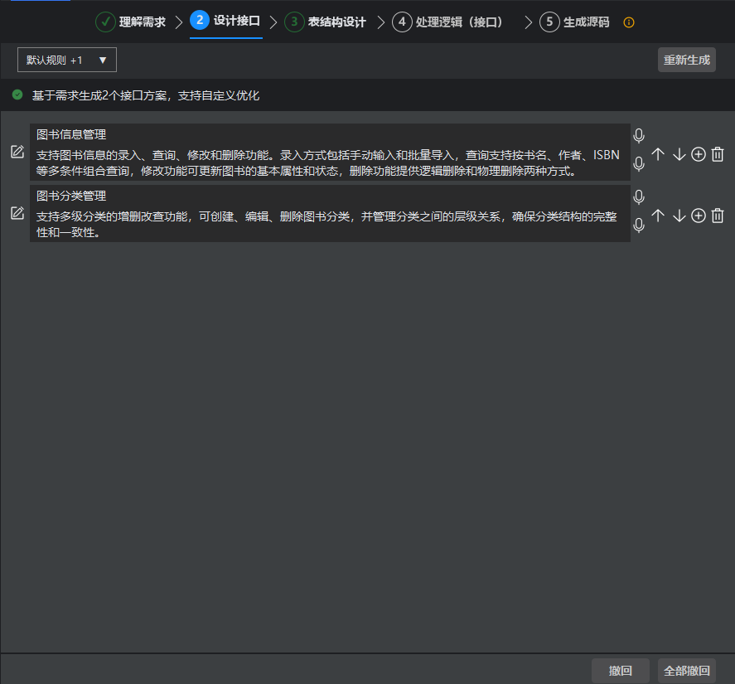Move 图书信息管理 down with arrow icon
Viewport: 735px width, 684px height.
pos(679,154)
